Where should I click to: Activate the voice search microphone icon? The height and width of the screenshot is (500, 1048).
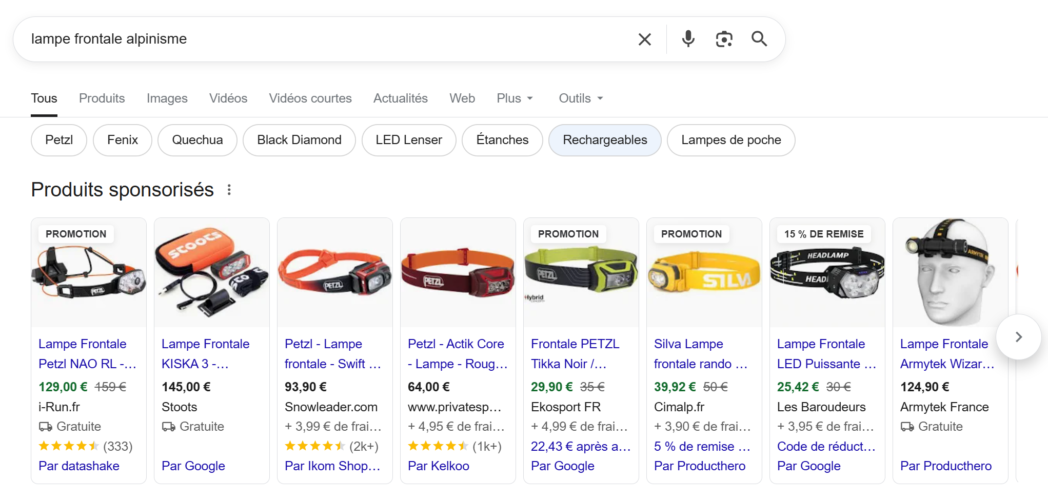point(688,38)
